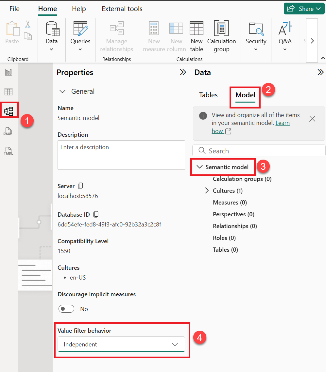The image size is (326, 372).
Task: Click New measure icon
Action: (x=154, y=28)
